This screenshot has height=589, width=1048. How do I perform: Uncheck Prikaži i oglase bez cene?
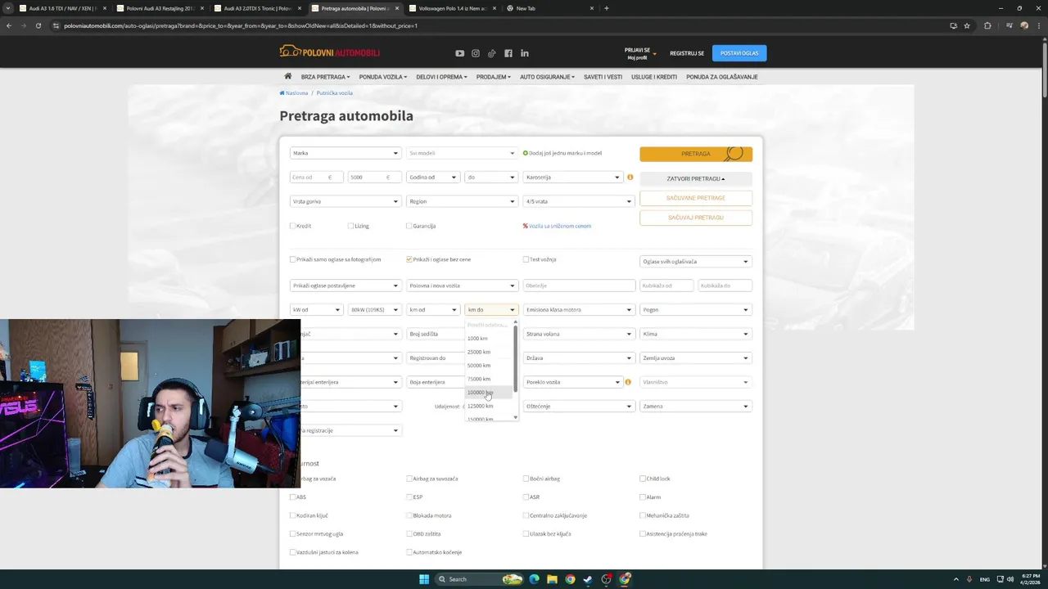tap(409, 259)
